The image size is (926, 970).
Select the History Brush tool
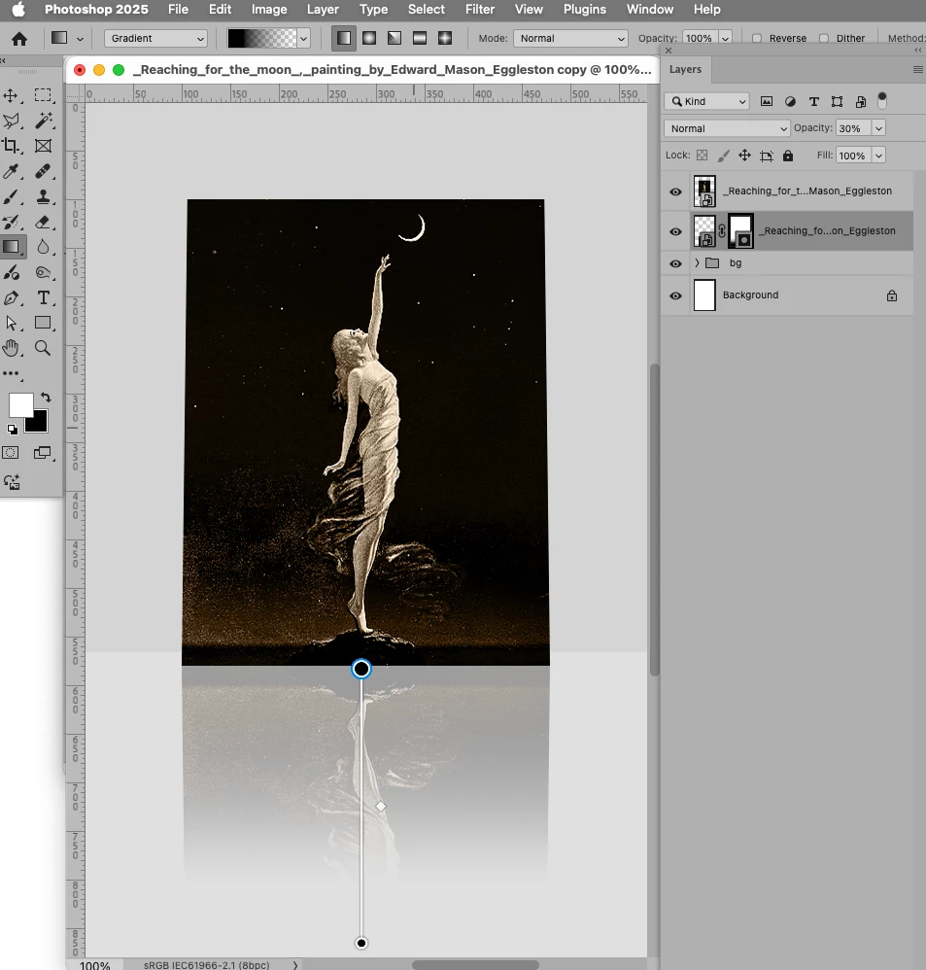click(11, 222)
